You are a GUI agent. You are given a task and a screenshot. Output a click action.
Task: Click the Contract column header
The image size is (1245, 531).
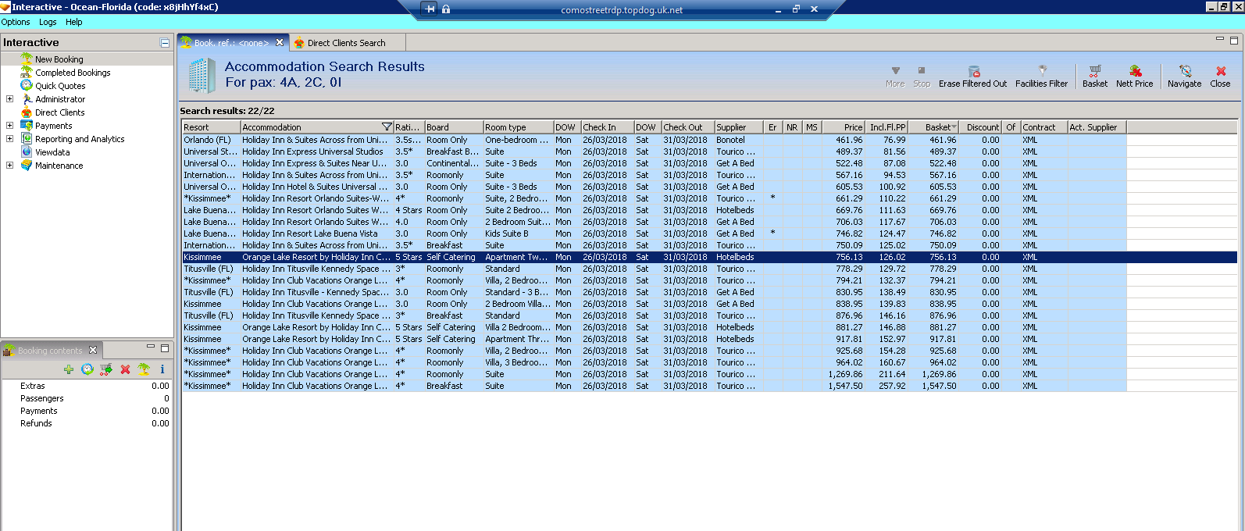click(x=1043, y=127)
